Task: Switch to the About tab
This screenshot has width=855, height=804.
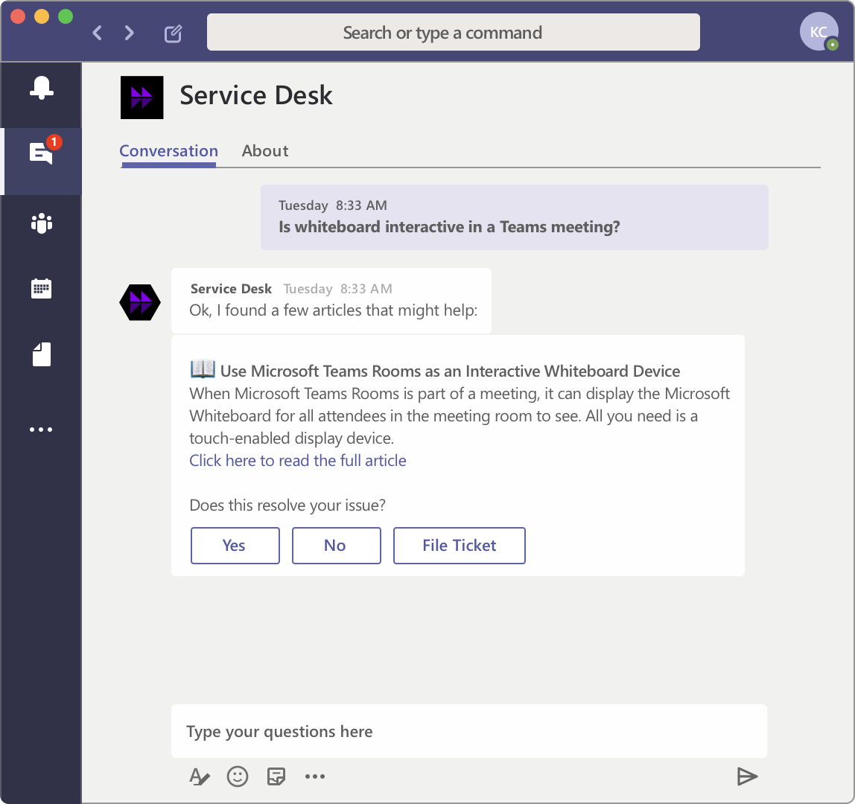Action: [265, 151]
